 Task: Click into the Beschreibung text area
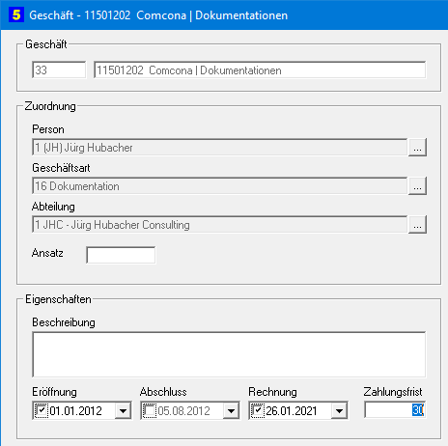point(229,354)
